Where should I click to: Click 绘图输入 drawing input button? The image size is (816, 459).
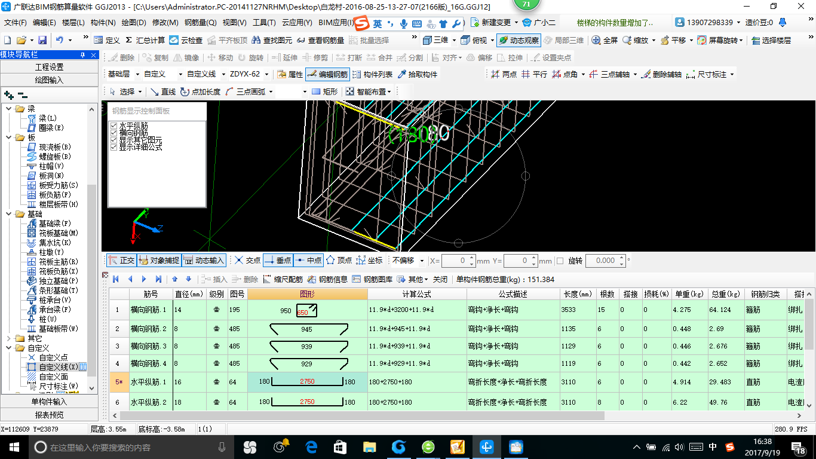pyautogui.click(x=49, y=80)
